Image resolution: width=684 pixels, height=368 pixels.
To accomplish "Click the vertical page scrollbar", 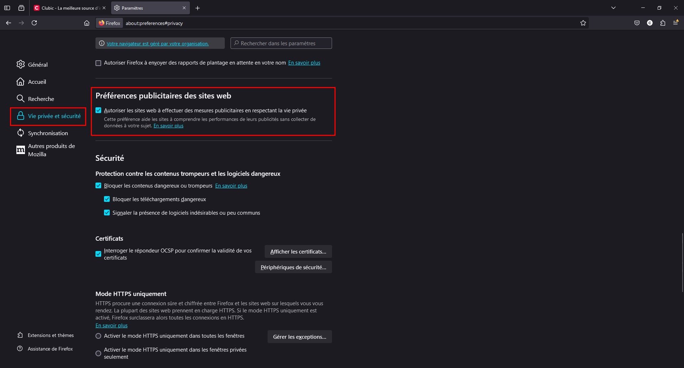I will (x=682, y=262).
